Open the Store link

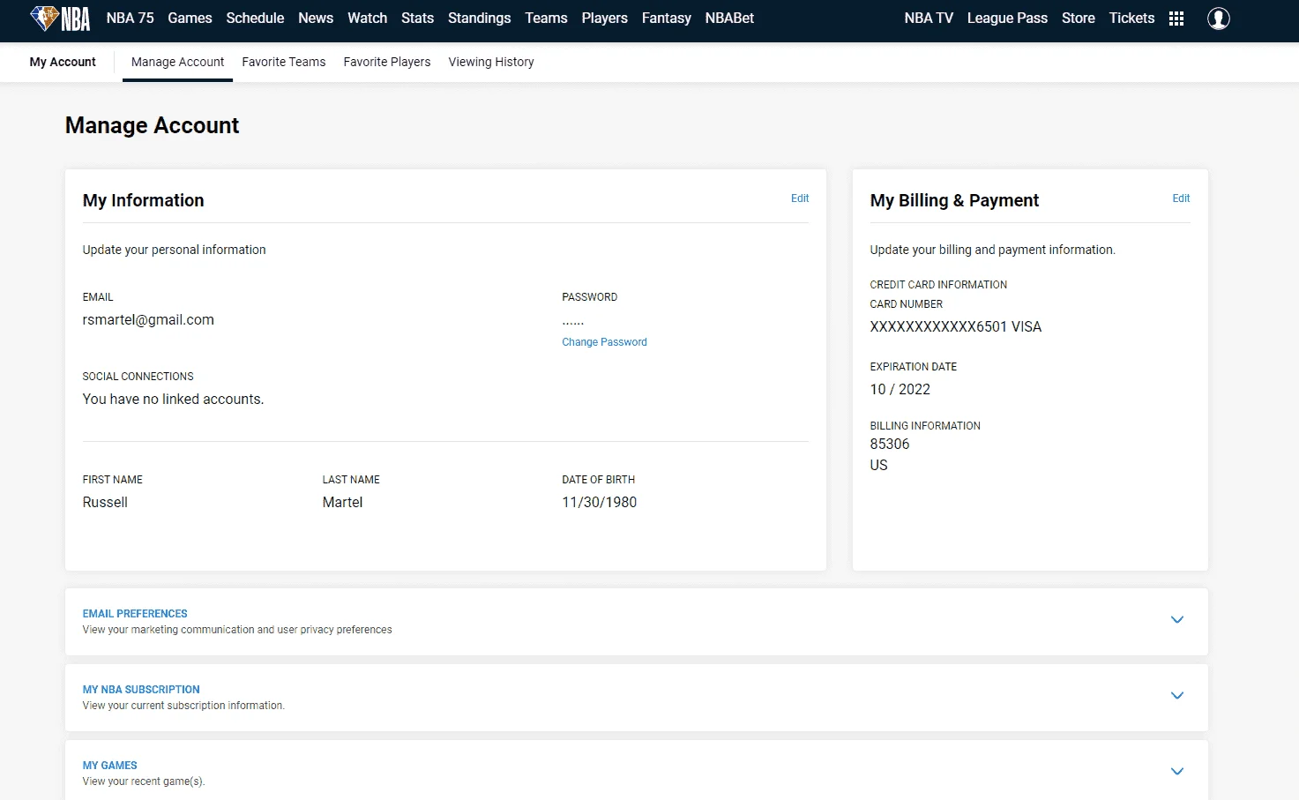1078,18
